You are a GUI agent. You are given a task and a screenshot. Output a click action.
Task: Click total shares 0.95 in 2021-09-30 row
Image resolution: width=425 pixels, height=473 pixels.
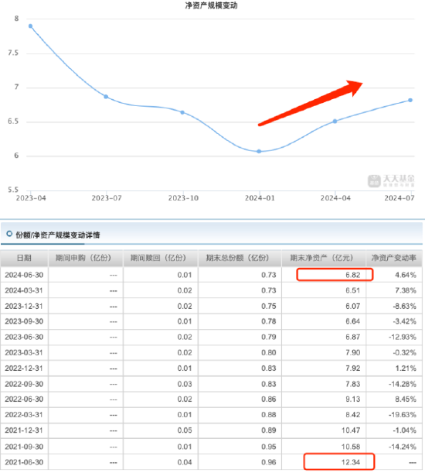pos(269,447)
